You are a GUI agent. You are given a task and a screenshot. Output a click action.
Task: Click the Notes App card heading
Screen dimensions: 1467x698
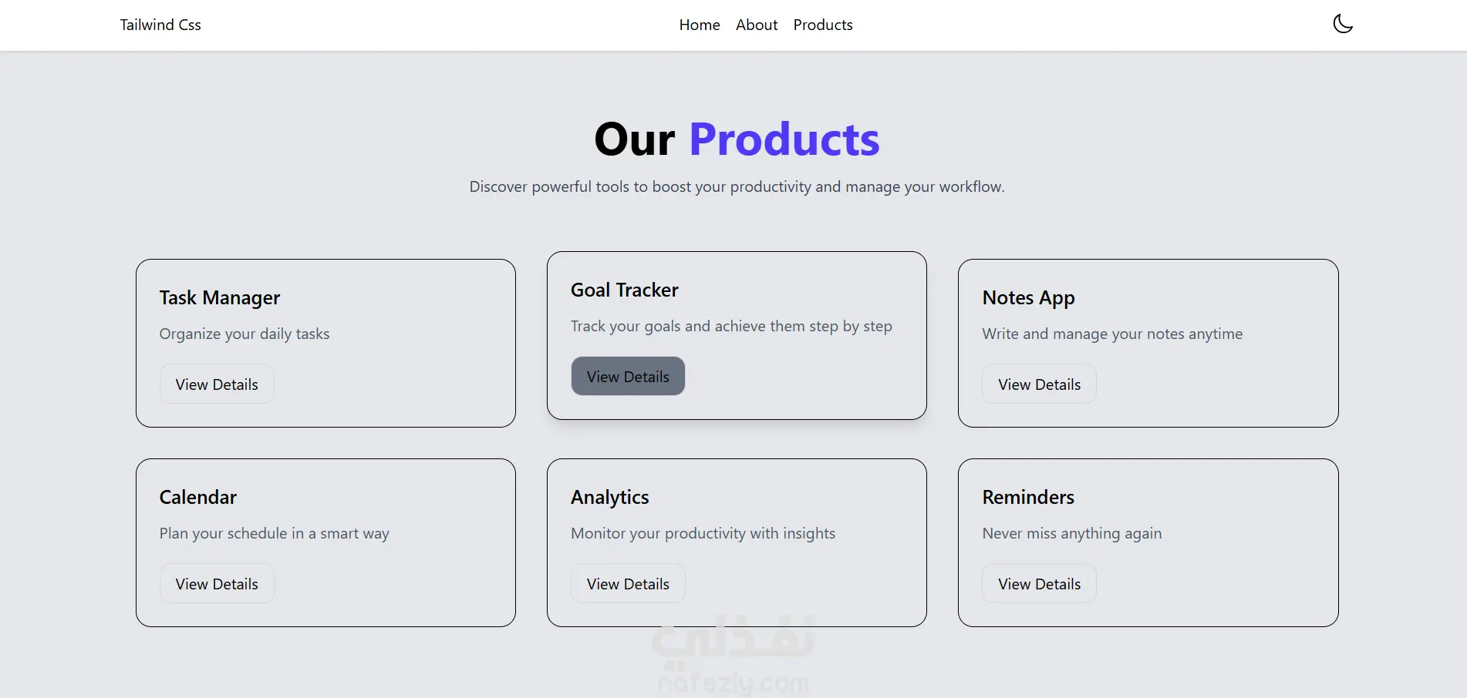[1028, 297]
